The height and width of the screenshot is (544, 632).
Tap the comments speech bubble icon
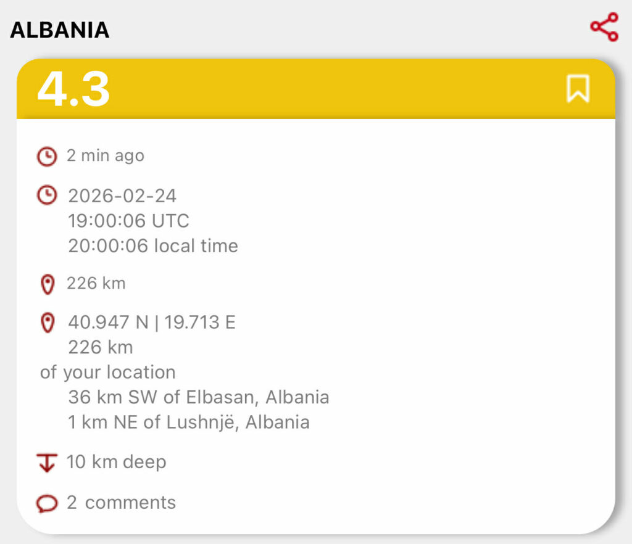pyautogui.click(x=46, y=503)
